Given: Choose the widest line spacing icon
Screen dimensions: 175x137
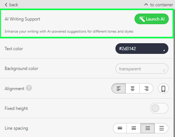Looking at the screenshot, I should (161, 128).
